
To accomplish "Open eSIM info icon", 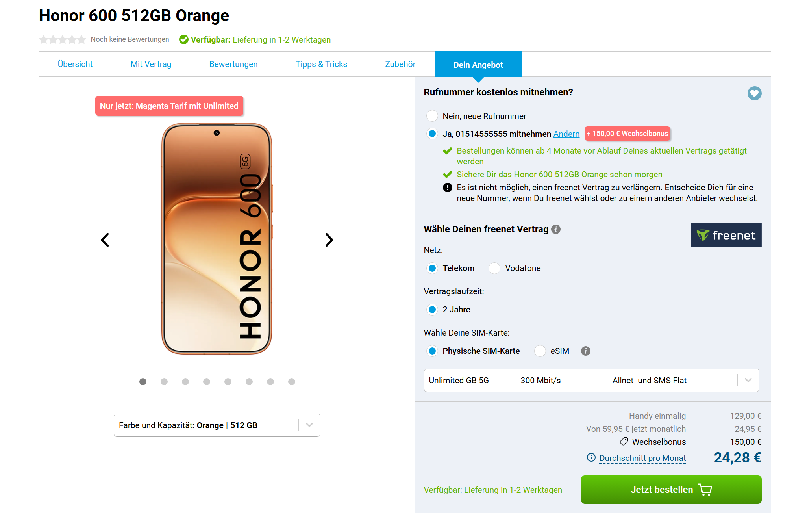I will tap(586, 351).
